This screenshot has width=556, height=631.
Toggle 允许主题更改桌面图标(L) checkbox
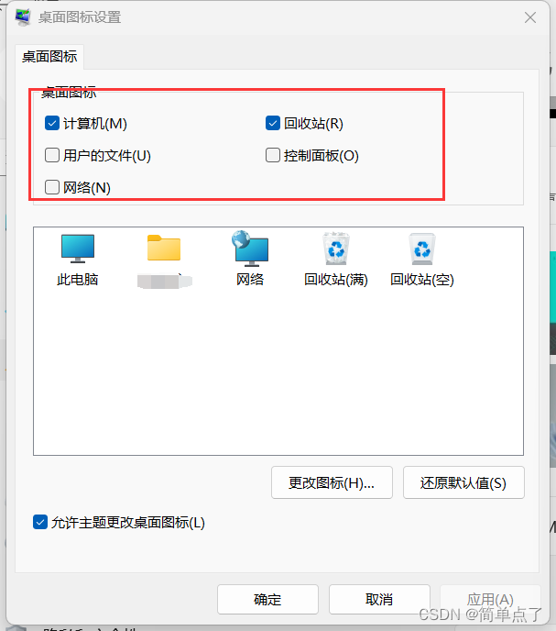(x=40, y=522)
